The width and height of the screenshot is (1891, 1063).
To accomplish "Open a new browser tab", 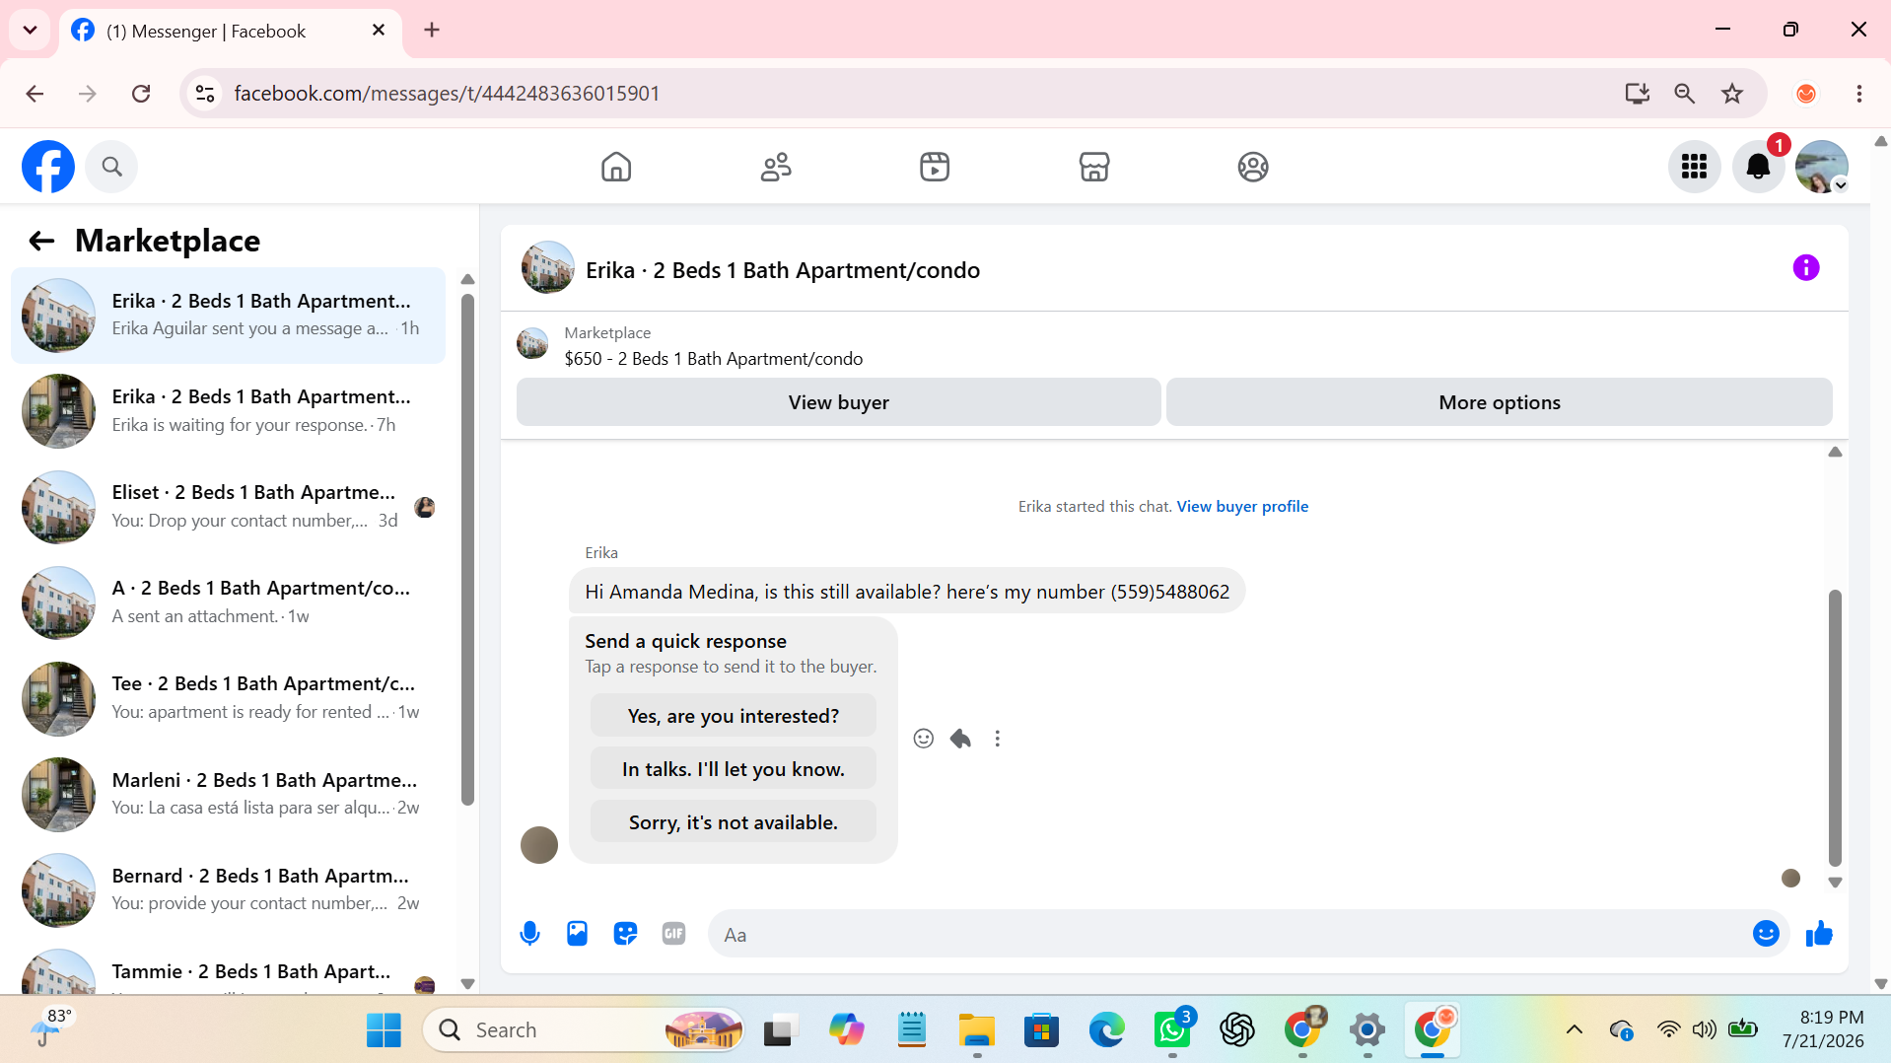I will [x=432, y=31].
